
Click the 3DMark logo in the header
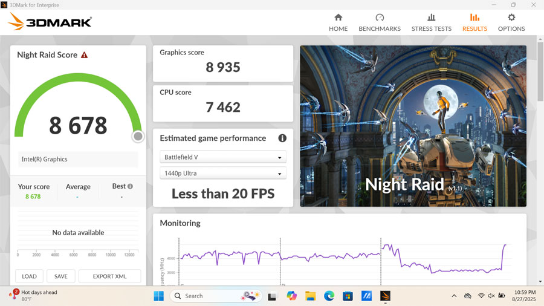pos(50,22)
